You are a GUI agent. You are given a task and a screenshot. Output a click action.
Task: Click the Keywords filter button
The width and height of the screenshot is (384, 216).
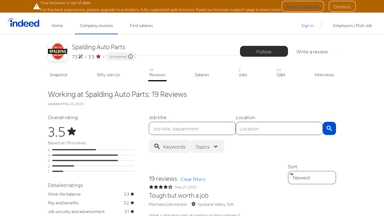tap(169, 146)
